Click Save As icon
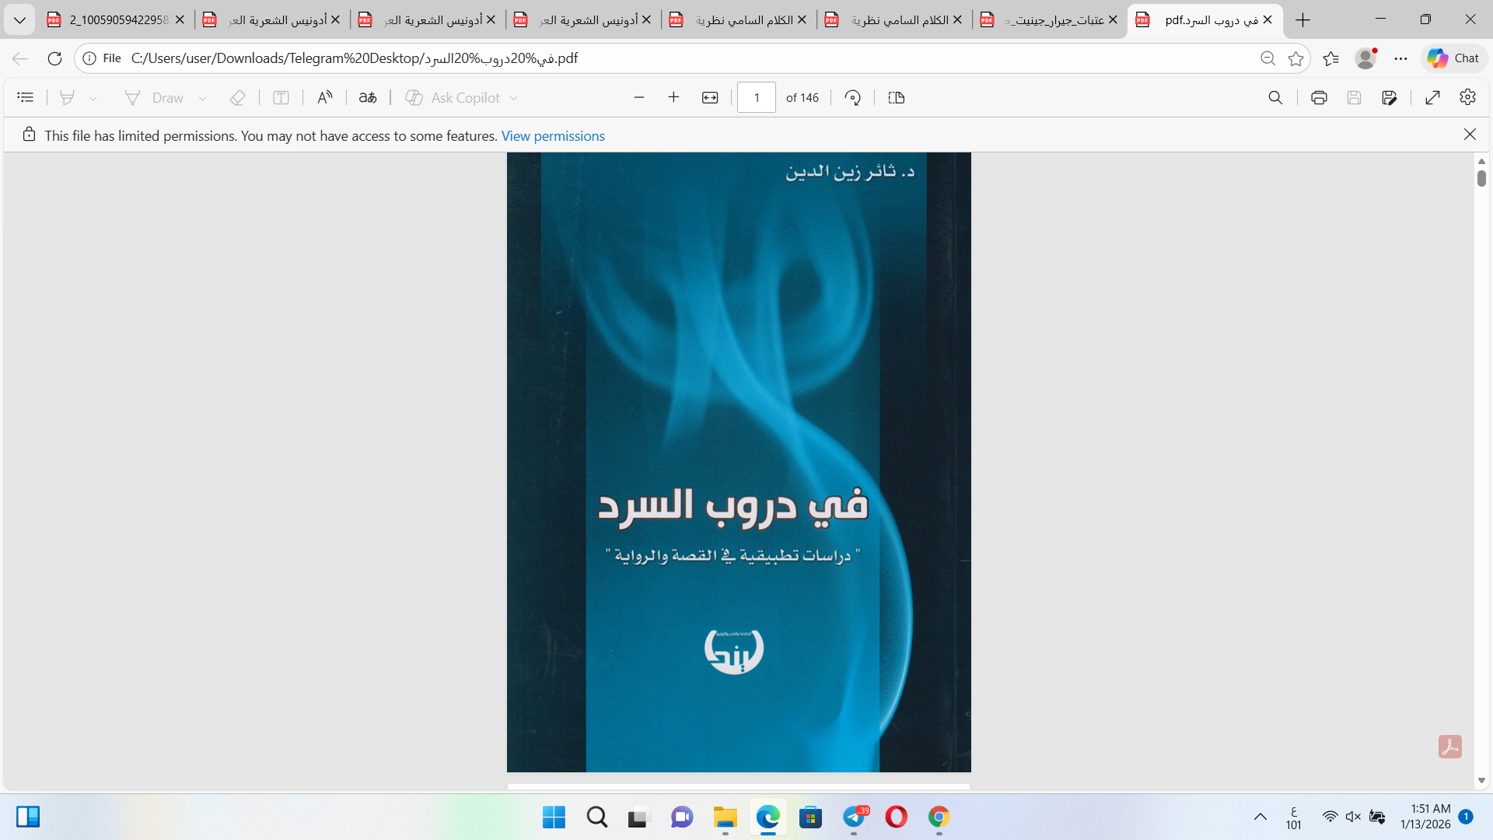Screen dimensions: 1493x840 [x=1390, y=97]
